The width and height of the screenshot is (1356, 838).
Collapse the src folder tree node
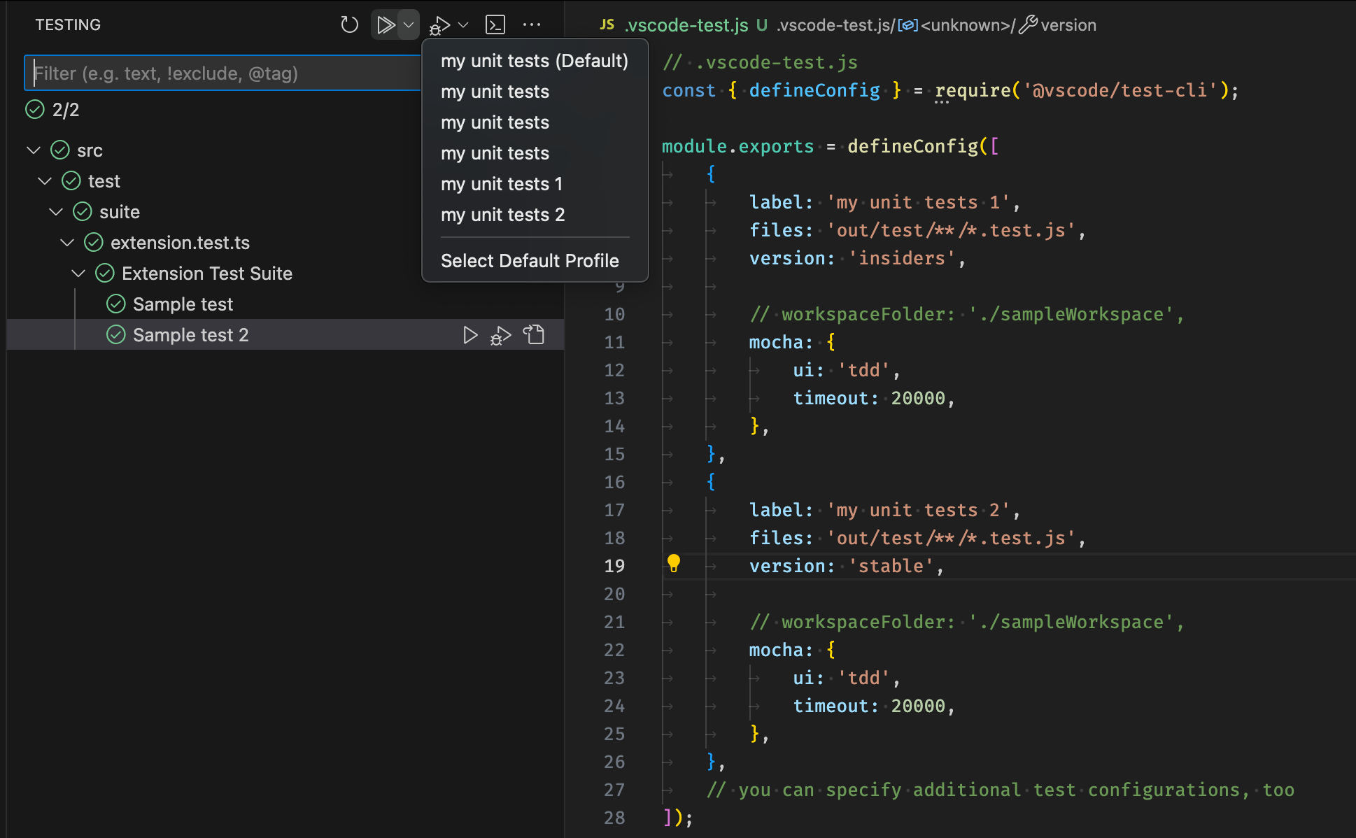coord(34,150)
